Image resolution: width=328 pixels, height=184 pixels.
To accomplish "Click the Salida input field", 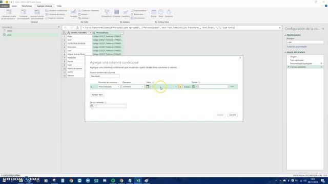I will (213, 86).
